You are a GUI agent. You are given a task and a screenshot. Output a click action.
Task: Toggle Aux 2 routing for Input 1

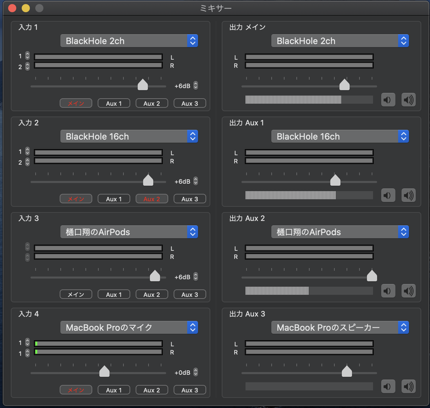pos(152,103)
